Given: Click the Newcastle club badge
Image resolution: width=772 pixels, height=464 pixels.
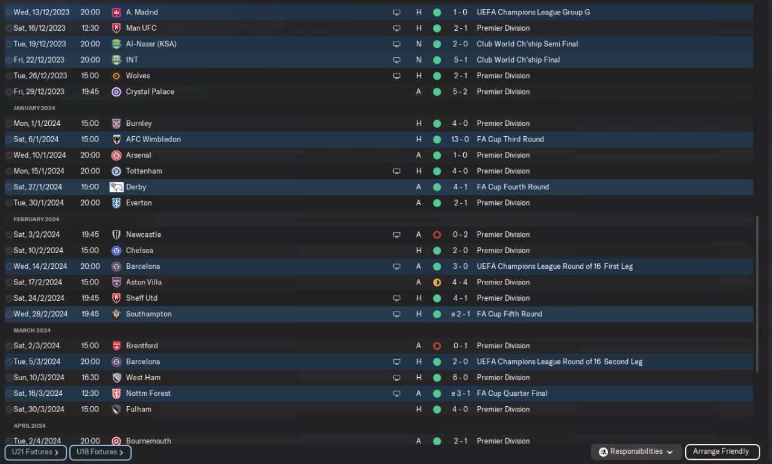Looking at the screenshot, I should pos(116,234).
